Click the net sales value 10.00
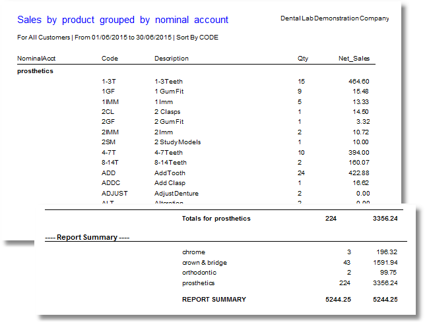The image size is (427, 326). 360,142
